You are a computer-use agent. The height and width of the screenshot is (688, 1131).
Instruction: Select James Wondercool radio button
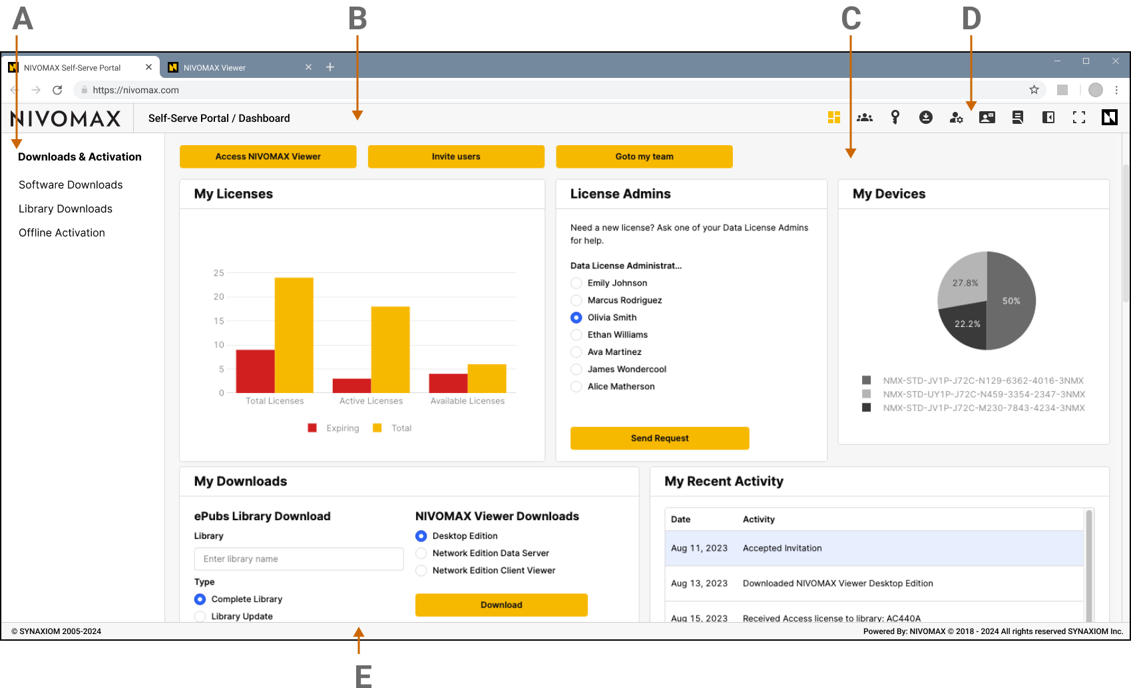point(576,370)
